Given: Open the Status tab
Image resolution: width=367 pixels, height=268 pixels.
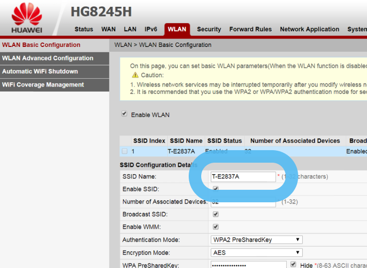Looking at the screenshot, I should tap(84, 29).
